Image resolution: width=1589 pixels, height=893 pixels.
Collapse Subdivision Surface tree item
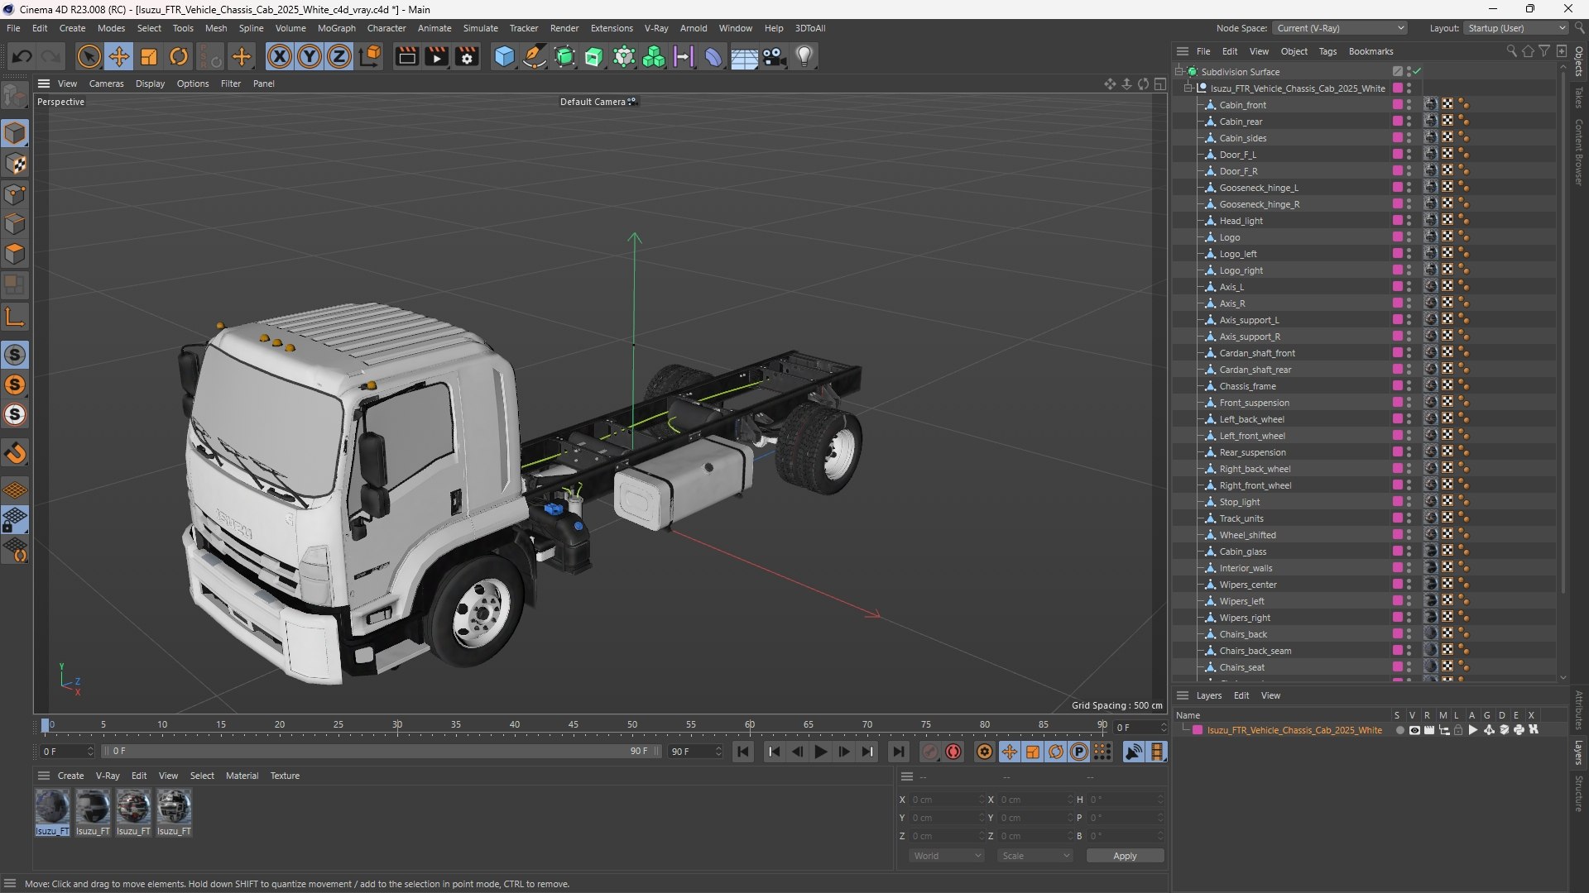[x=1179, y=72]
